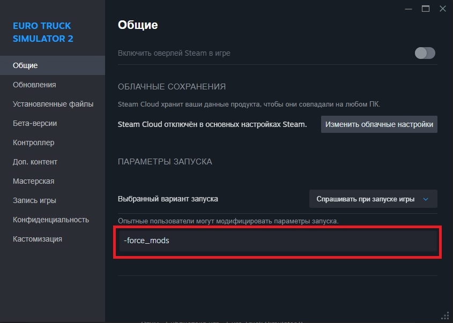Open the 'Мастерская' section

click(x=33, y=181)
